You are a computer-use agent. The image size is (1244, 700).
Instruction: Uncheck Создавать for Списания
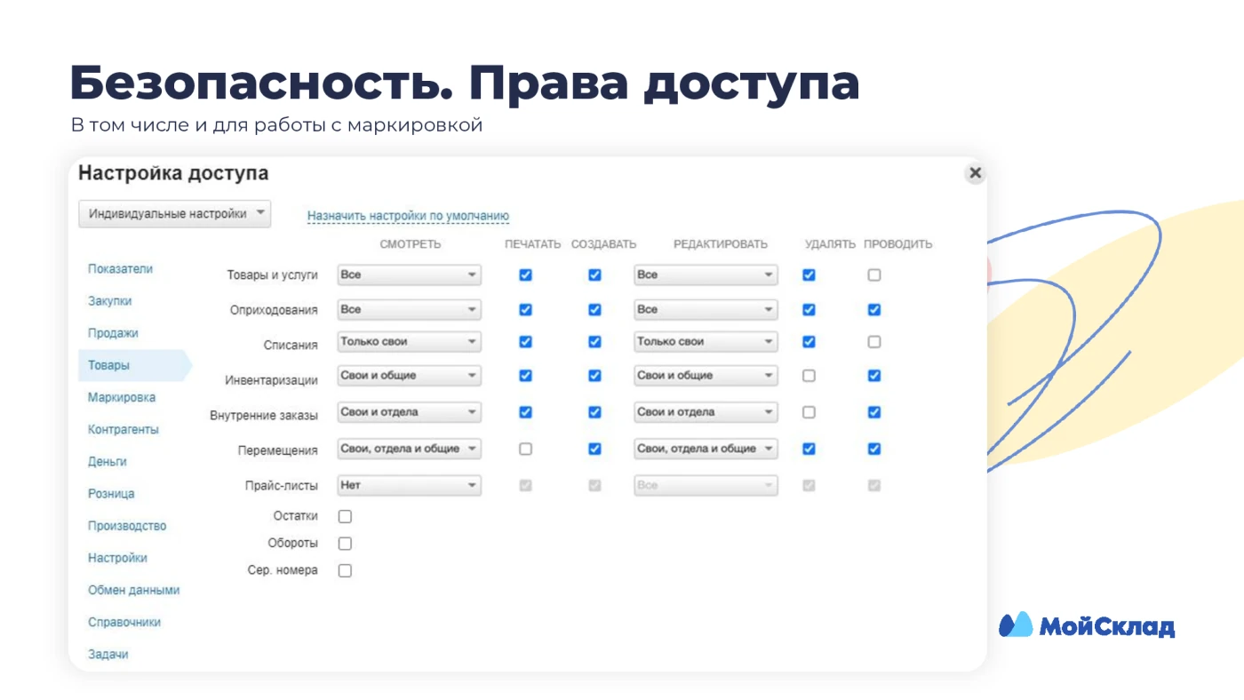tap(594, 342)
